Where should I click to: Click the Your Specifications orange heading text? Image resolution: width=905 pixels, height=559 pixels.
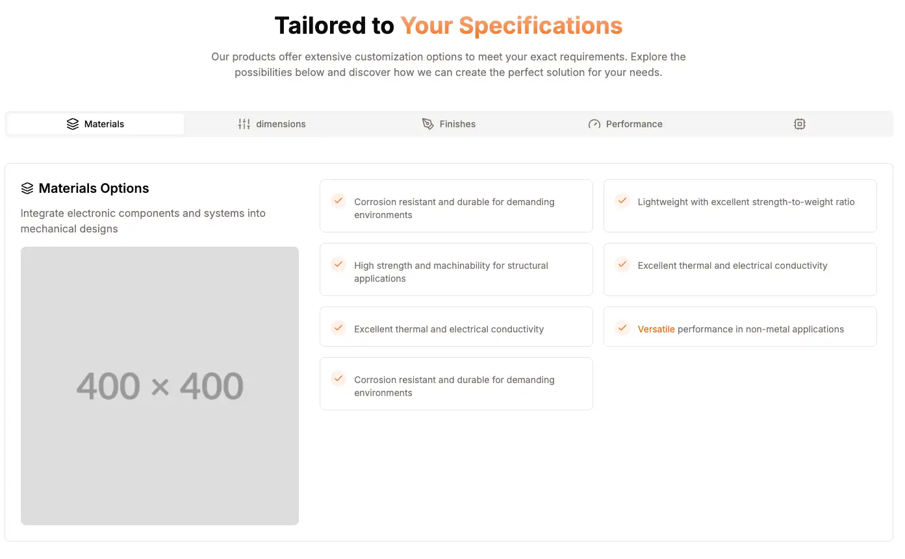[511, 25]
